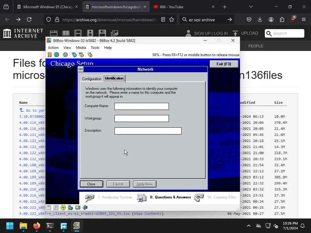Open Firefox account icon
Image resolution: width=311 pixels, height=233 pixels.
[271, 19]
